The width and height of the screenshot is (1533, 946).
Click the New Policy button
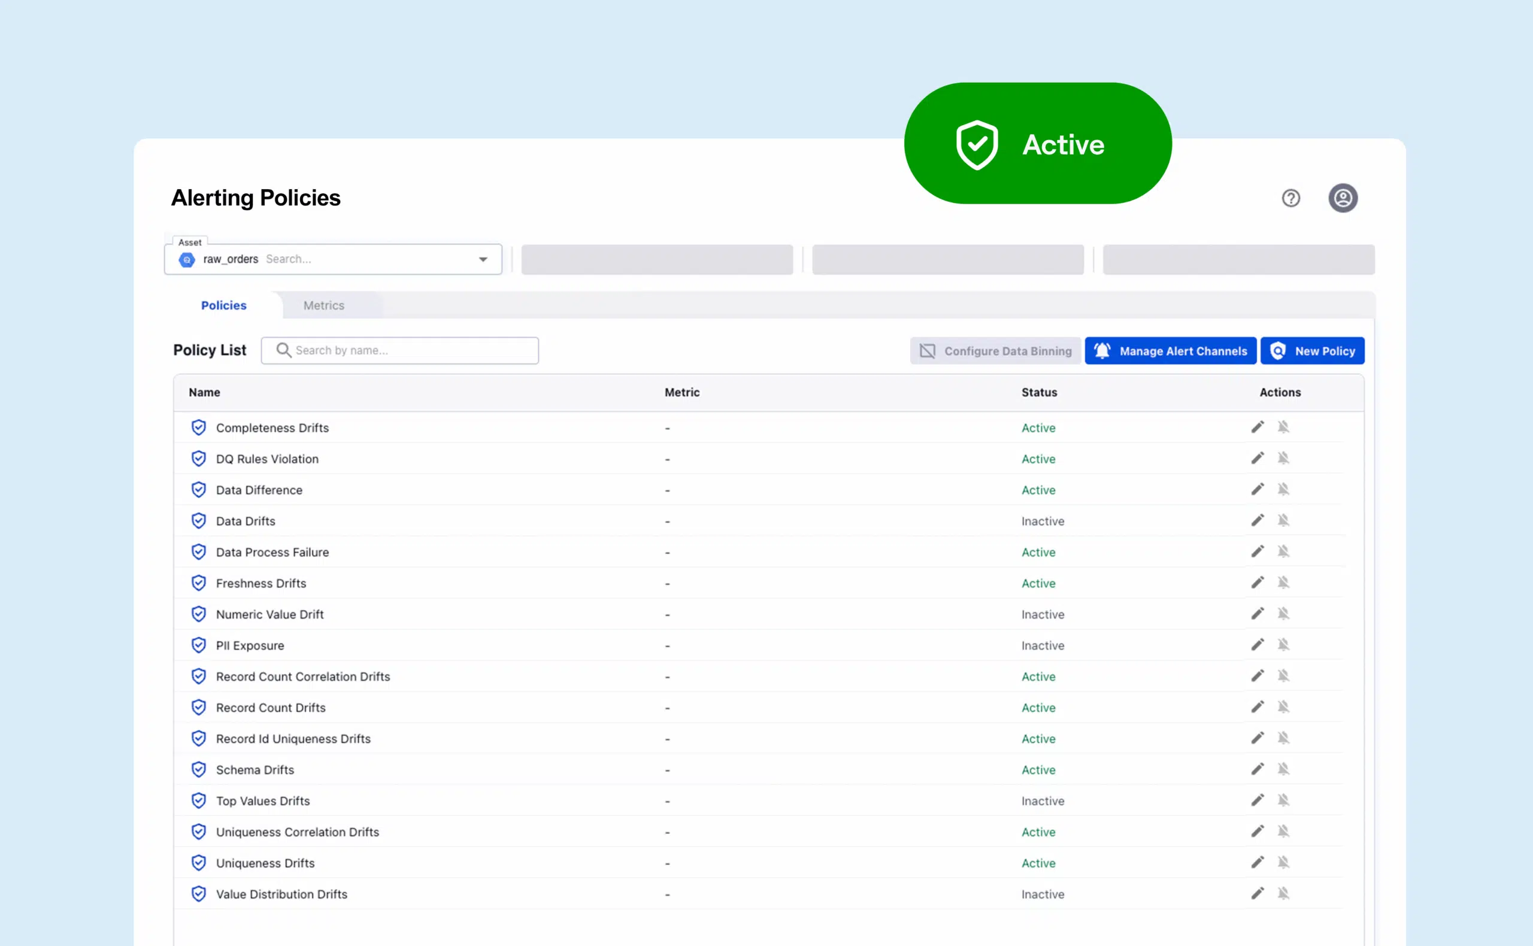[x=1312, y=350]
